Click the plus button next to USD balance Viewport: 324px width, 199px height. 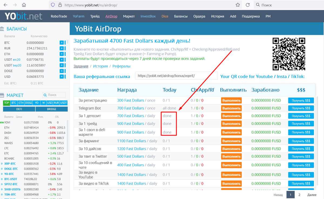coord(62,77)
